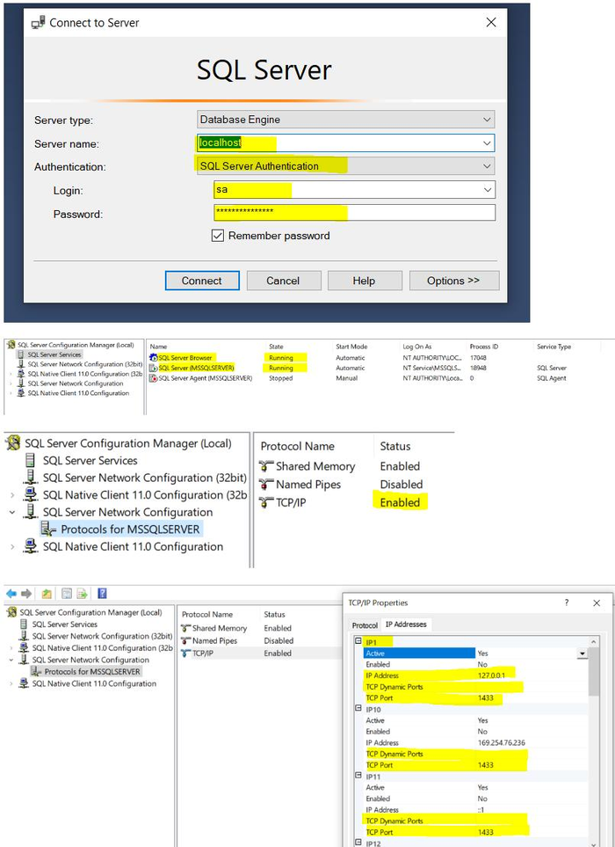Click the Named Pipes protocol icon in the enlarged view
This screenshot has height=847, width=615.
pyautogui.click(x=266, y=485)
